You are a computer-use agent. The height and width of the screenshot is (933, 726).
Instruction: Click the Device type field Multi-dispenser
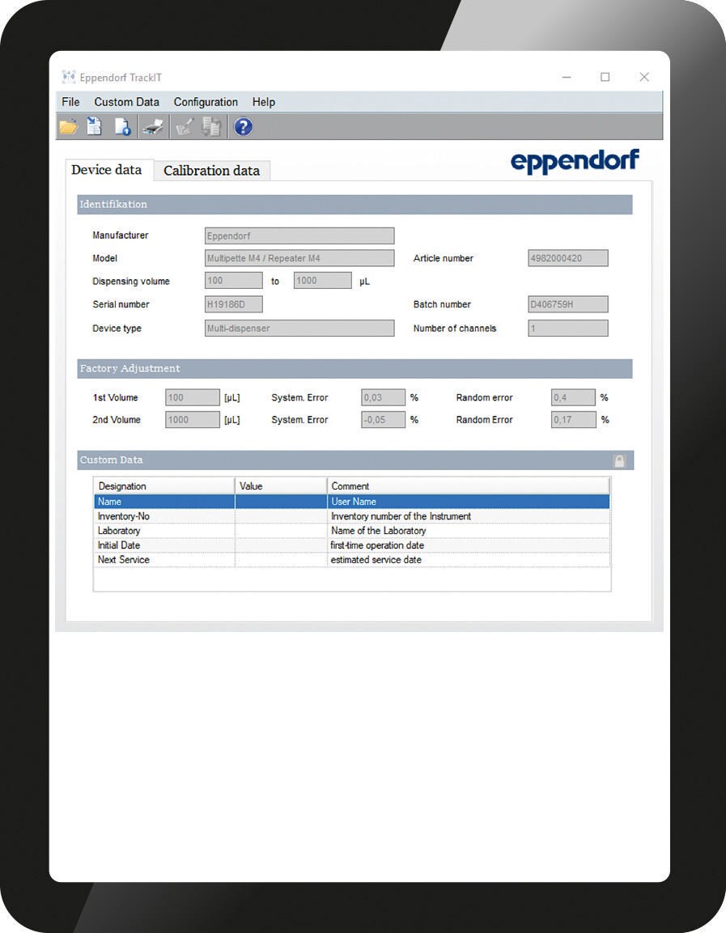299,328
